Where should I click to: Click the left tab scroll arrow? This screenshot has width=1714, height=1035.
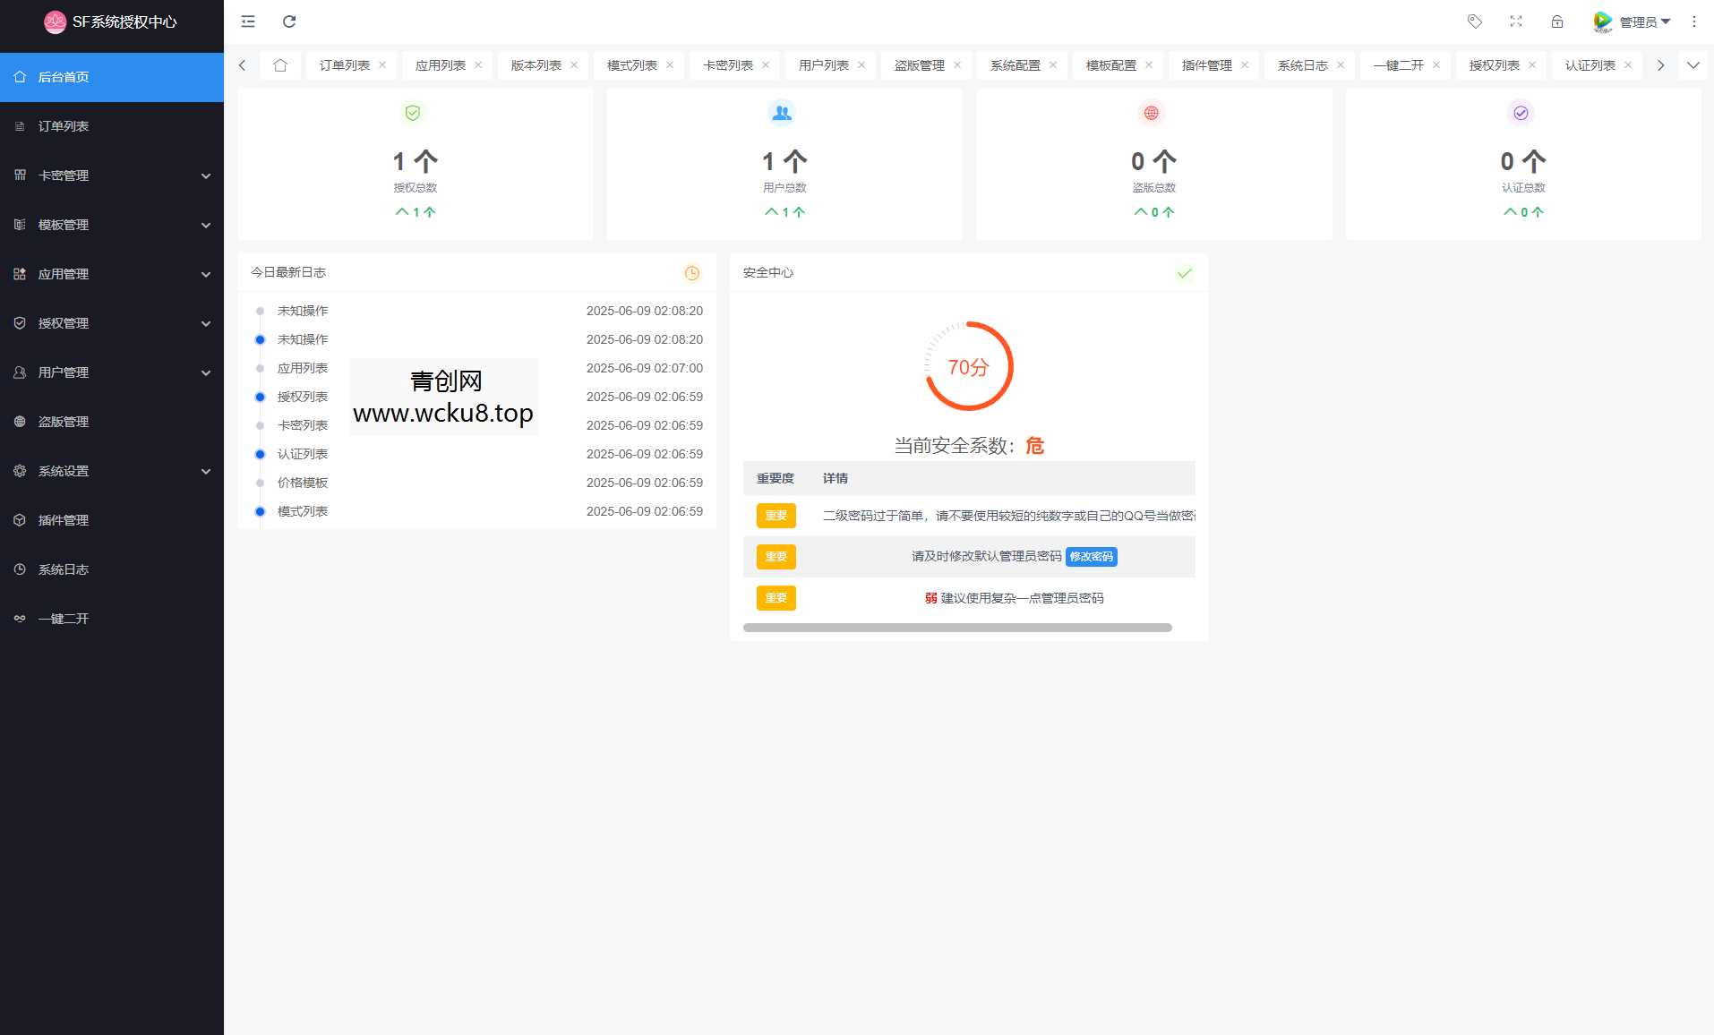(241, 64)
